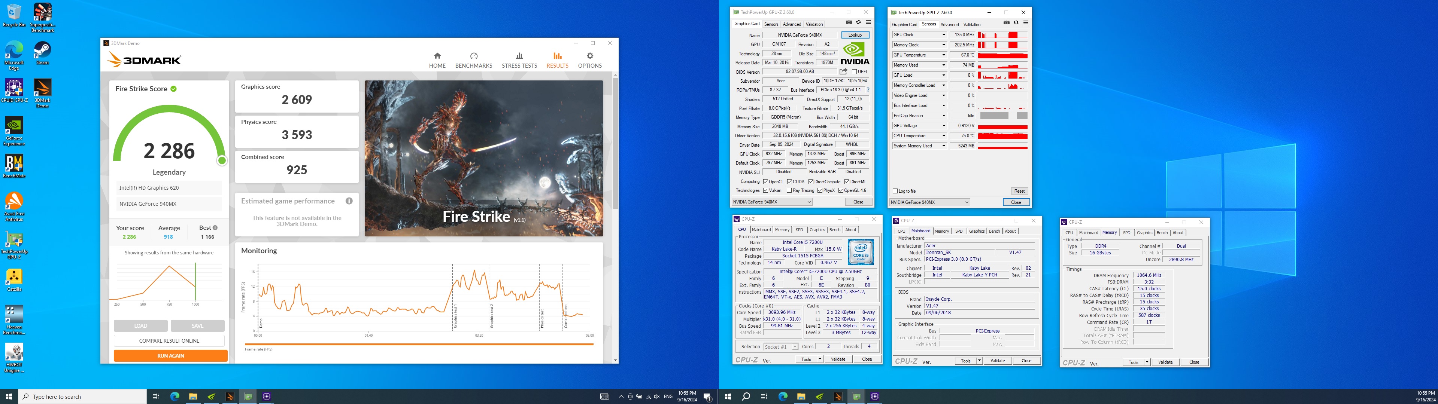Expand System Memory Used sensor dropdown

click(944, 146)
